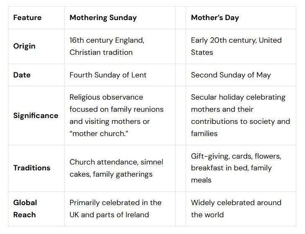The image size is (305, 234).
Task: Click the Religious observance description cell
Action: pos(120,116)
